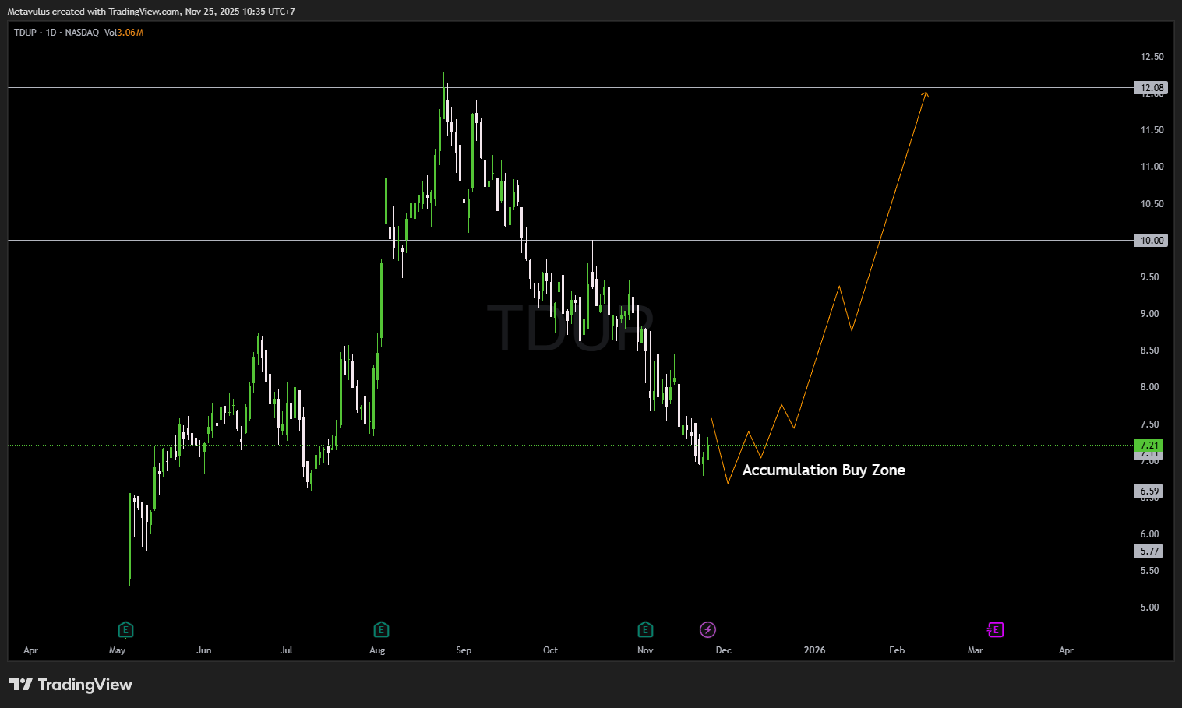Click the May earnings marker icon

coord(125,629)
